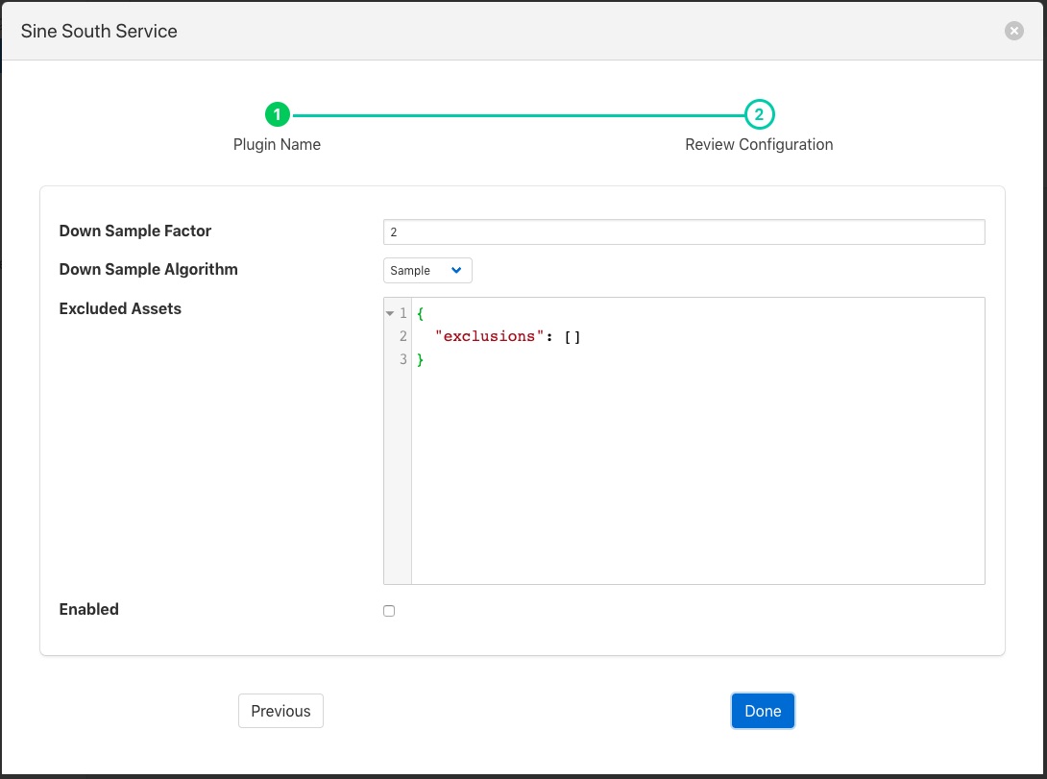Click line number 3 in the editor gutter

(x=402, y=359)
